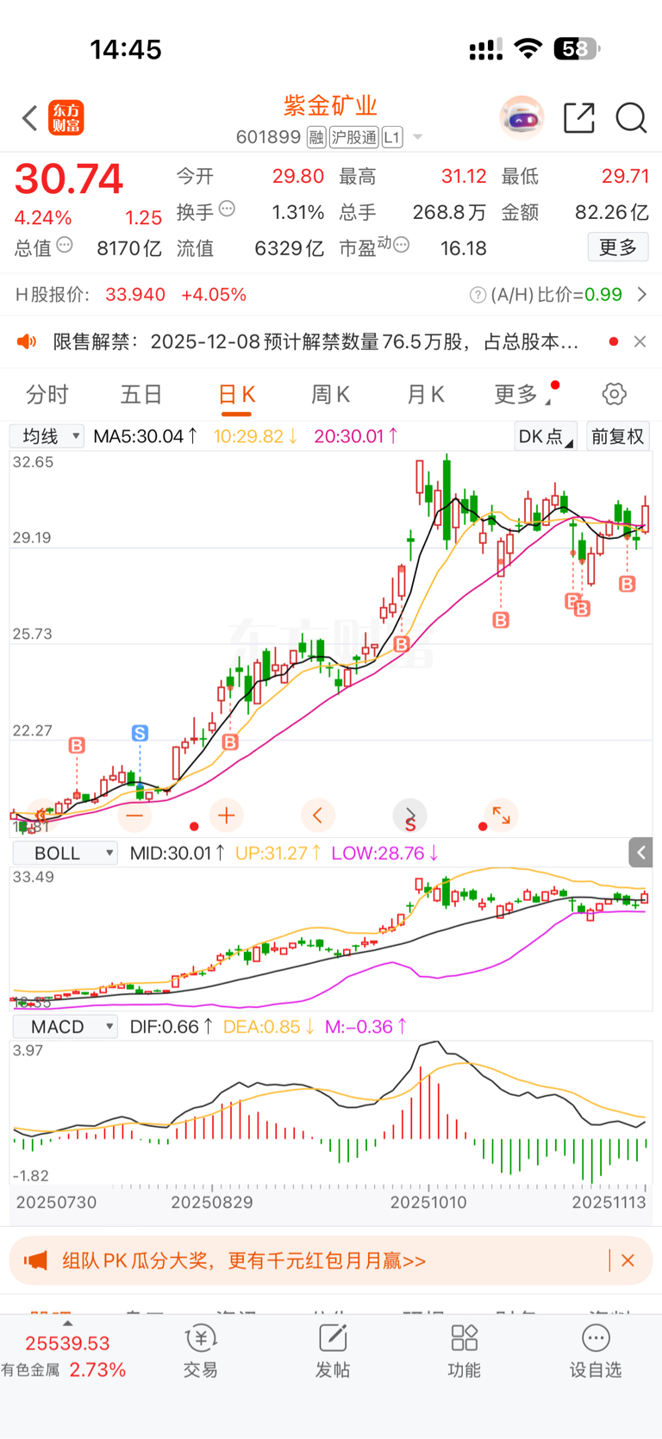Tap the 30.74 current price

click(x=69, y=179)
